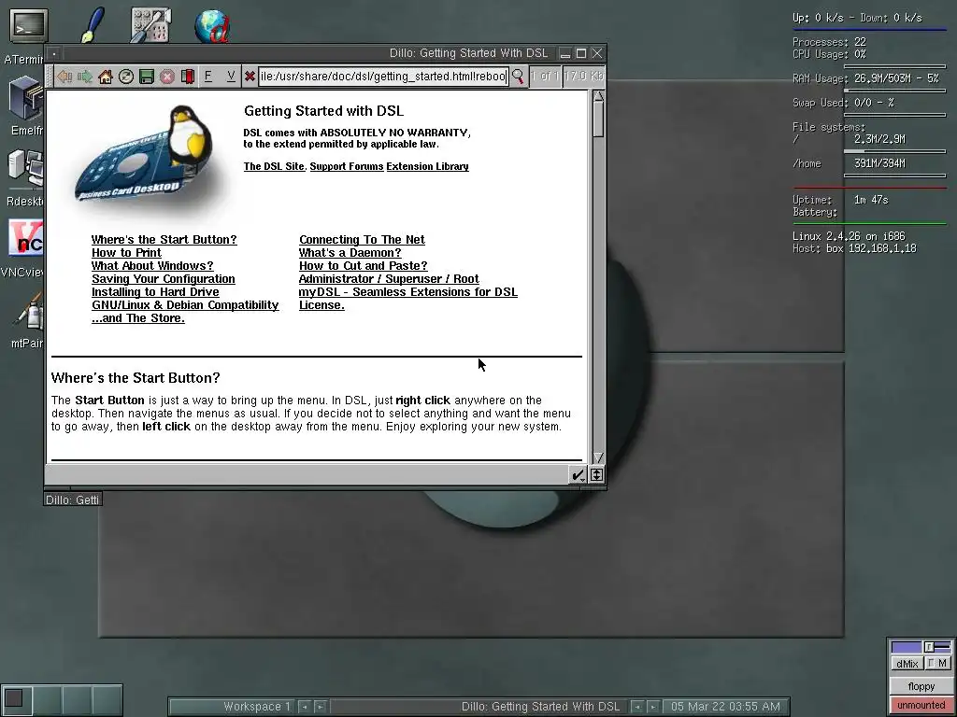Toggle the M mute checkbox in dMix
Screen dimensions: 957x717
click(937, 664)
